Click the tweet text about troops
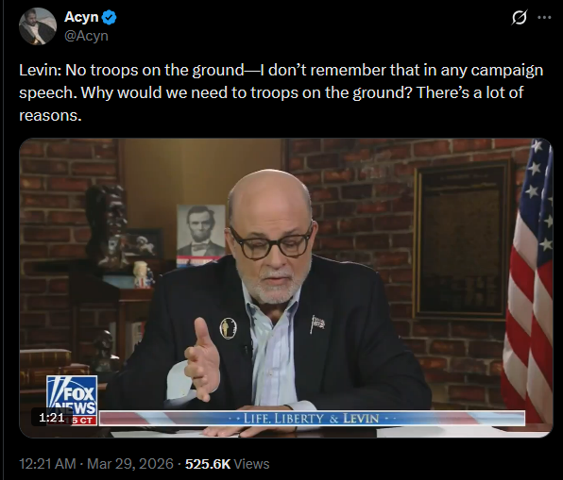 click(281, 92)
